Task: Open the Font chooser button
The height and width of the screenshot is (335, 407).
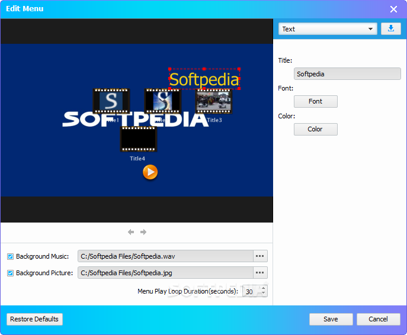Action: pos(315,101)
